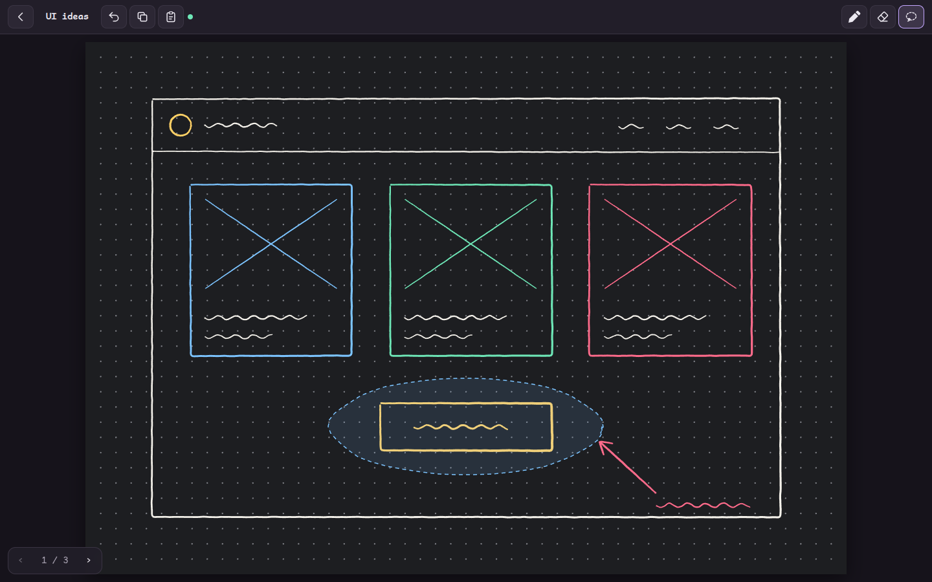Toggle the Lasso selection tool
The width and height of the screenshot is (932, 582).
click(x=911, y=17)
